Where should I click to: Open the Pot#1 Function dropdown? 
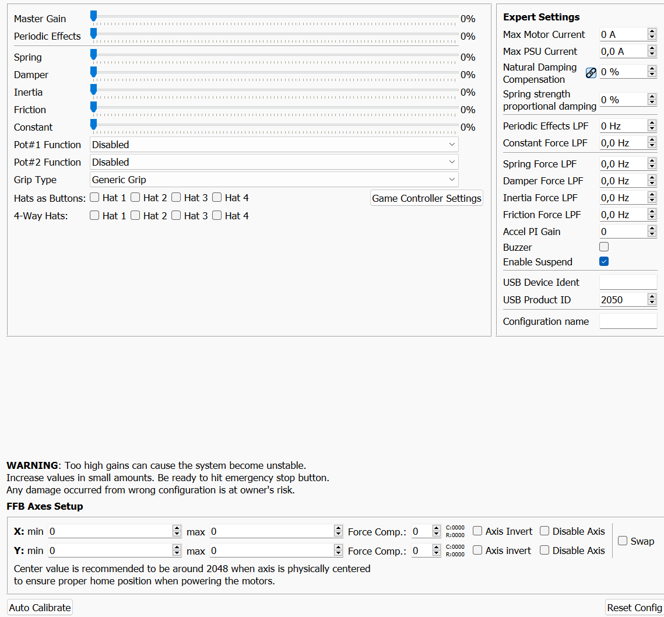click(274, 145)
